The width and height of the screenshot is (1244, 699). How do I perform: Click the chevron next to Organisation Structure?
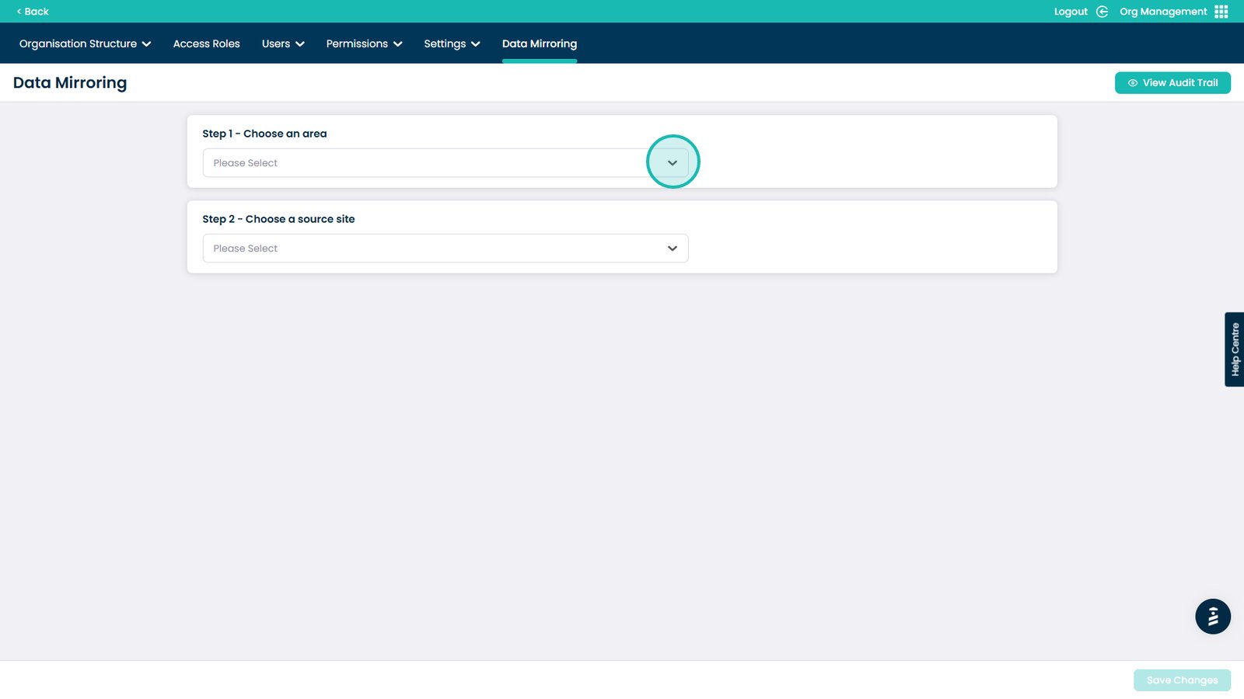coord(146,44)
